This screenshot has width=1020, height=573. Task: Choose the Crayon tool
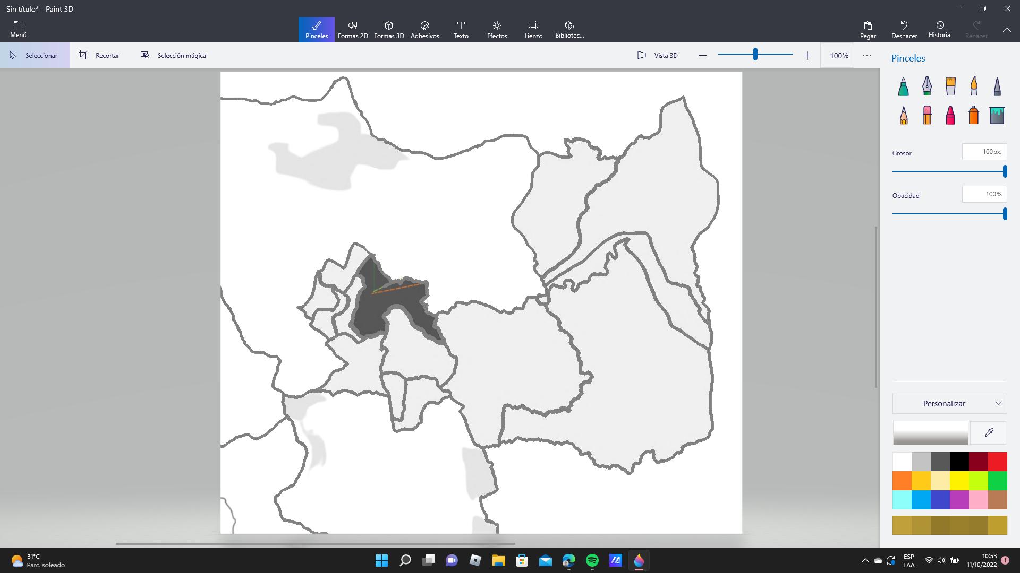[950, 115]
